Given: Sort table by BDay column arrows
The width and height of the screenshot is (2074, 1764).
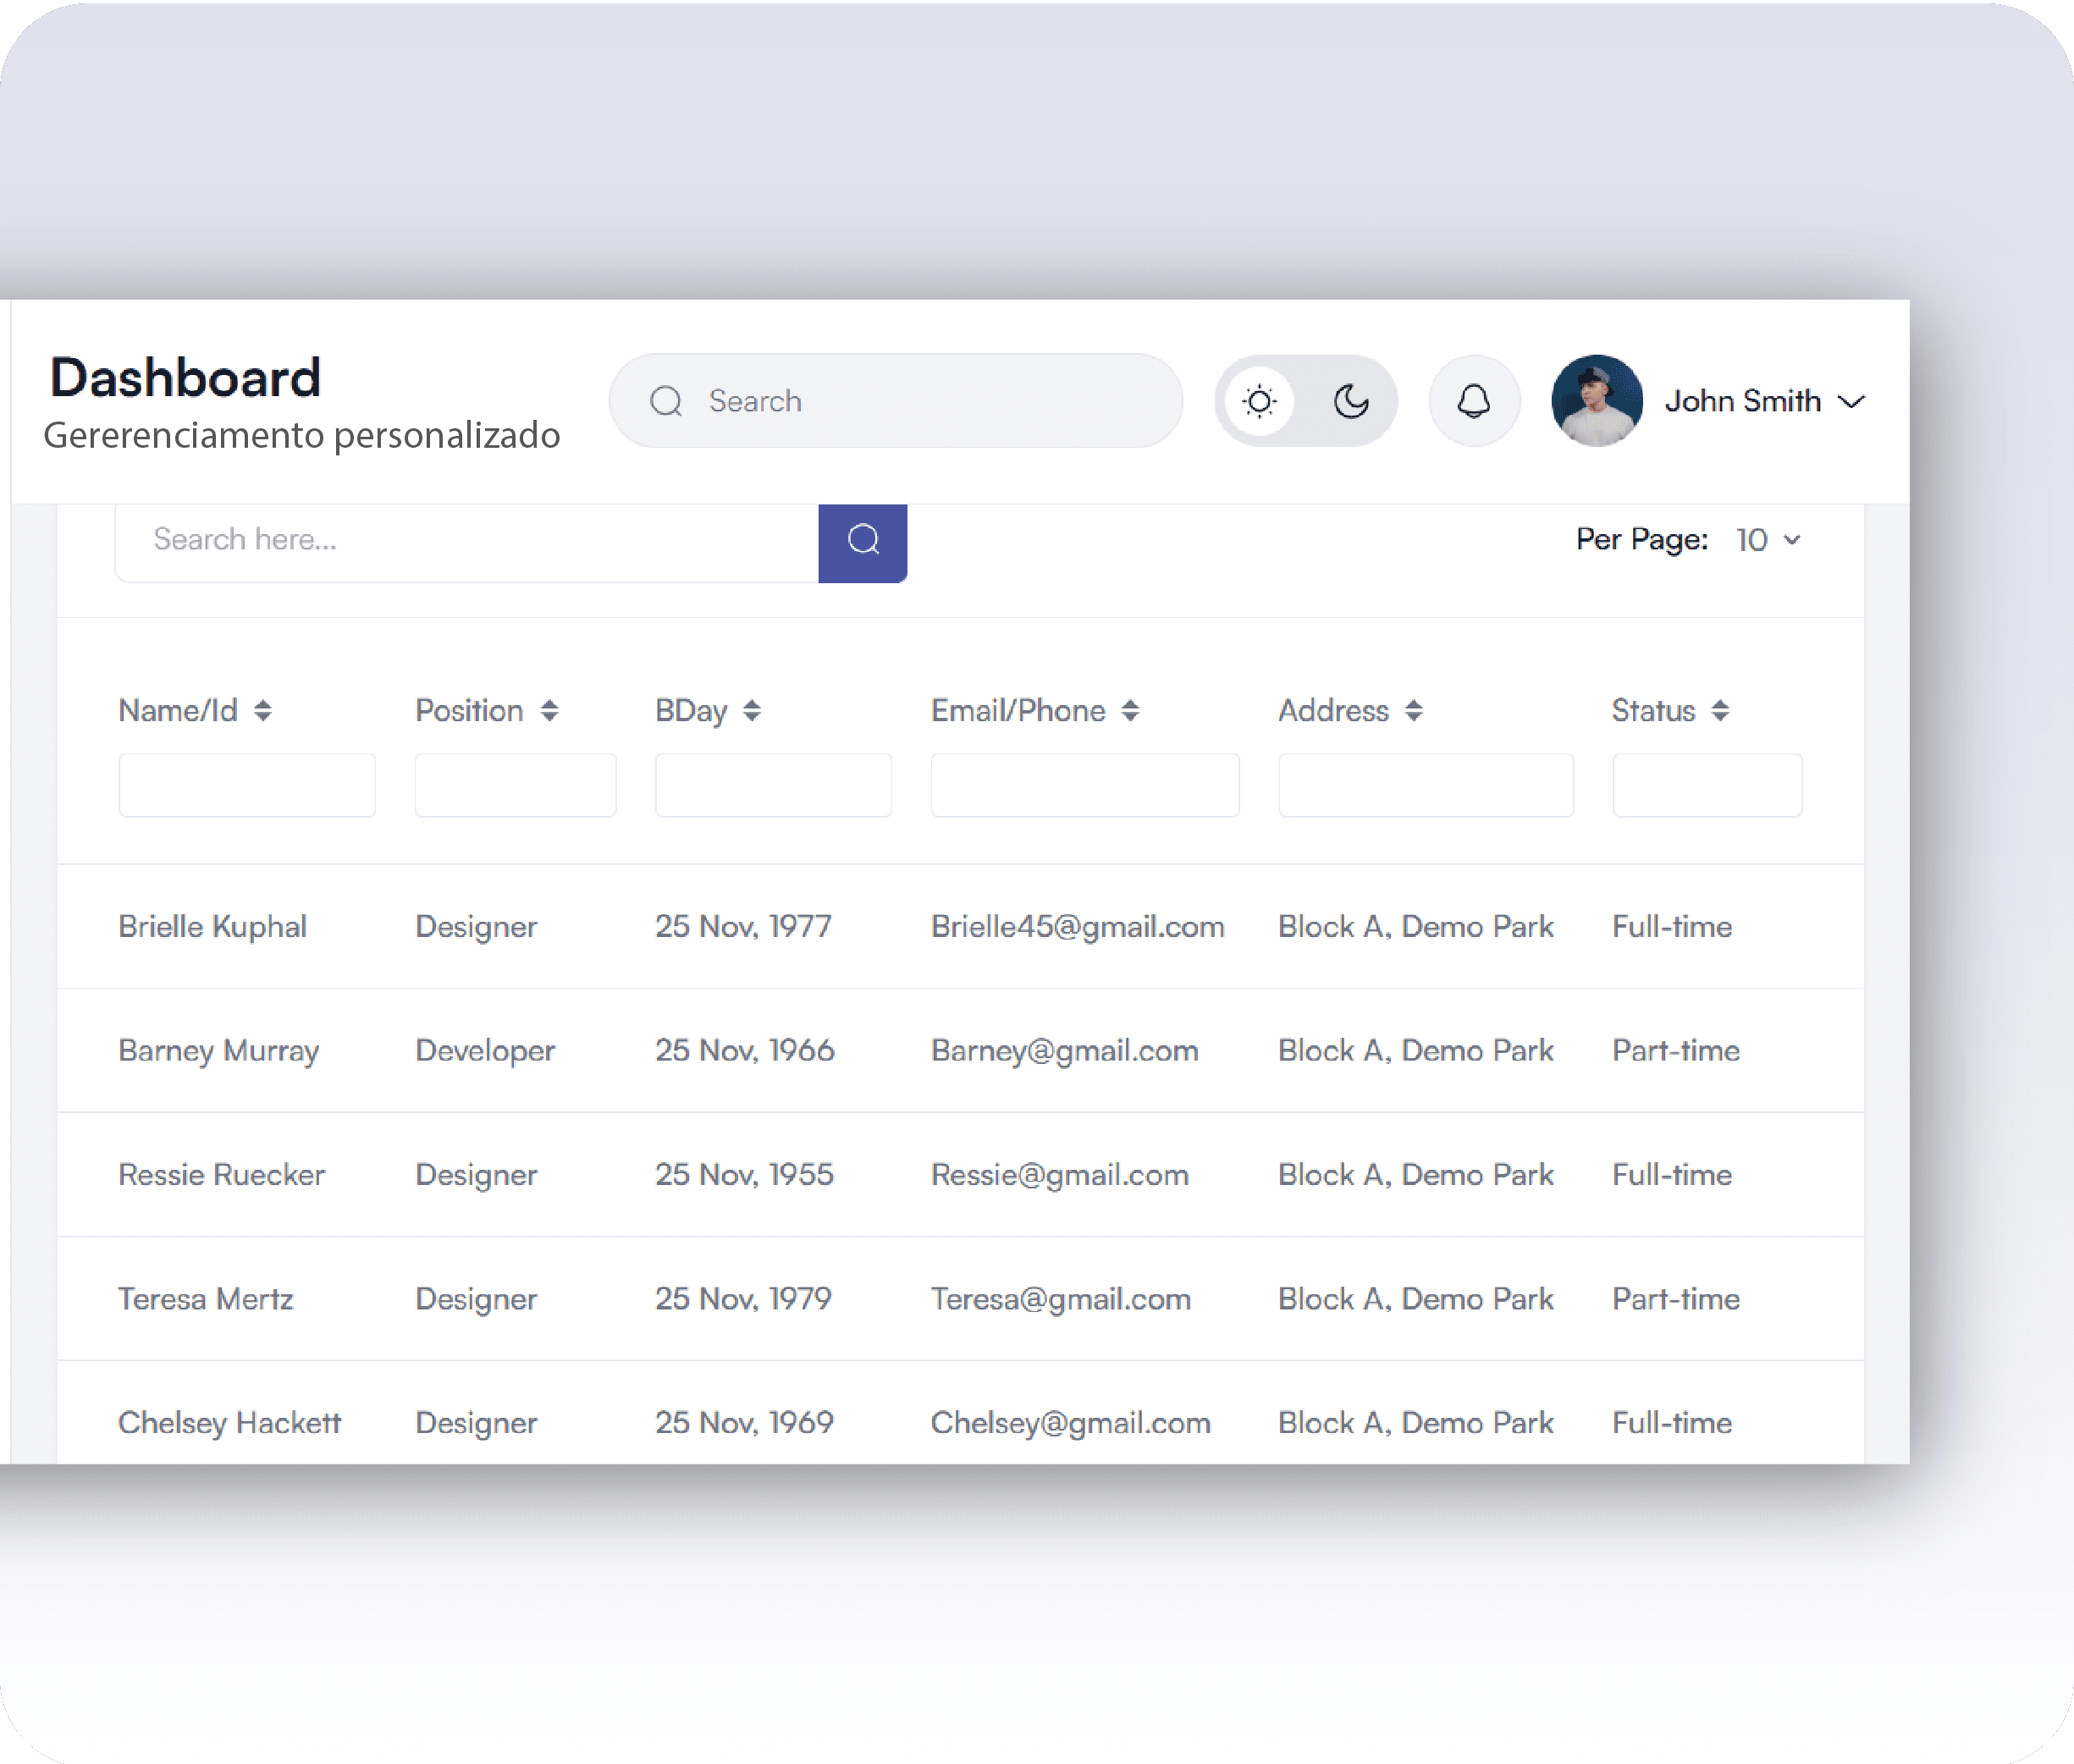Looking at the screenshot, I should point(752,711).
